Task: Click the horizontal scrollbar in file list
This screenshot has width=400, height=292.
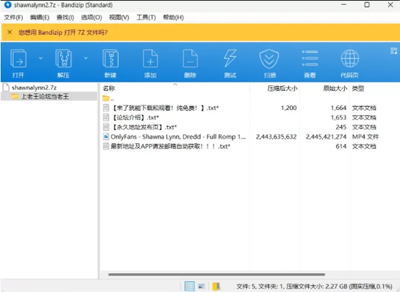Action: coord(217,274)
